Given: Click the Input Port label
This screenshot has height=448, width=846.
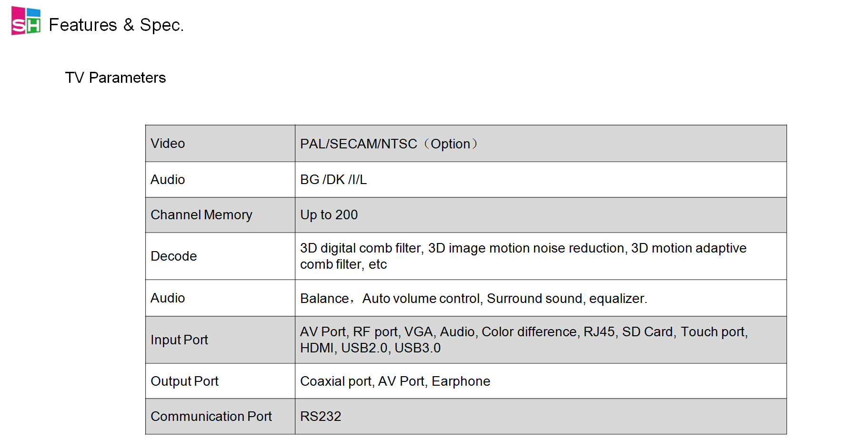Looking at the screenshot, I should tap(179, 340).
